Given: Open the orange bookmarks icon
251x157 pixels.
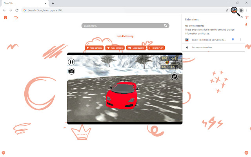Looking at the screenshot, I should [x=5, y=18].
